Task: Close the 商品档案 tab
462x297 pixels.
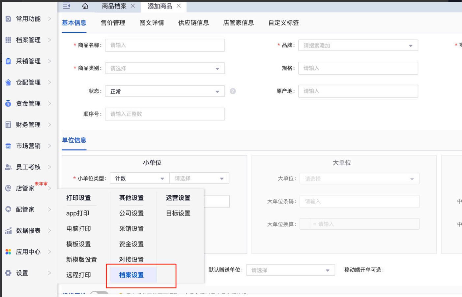Action: (133, 6)
